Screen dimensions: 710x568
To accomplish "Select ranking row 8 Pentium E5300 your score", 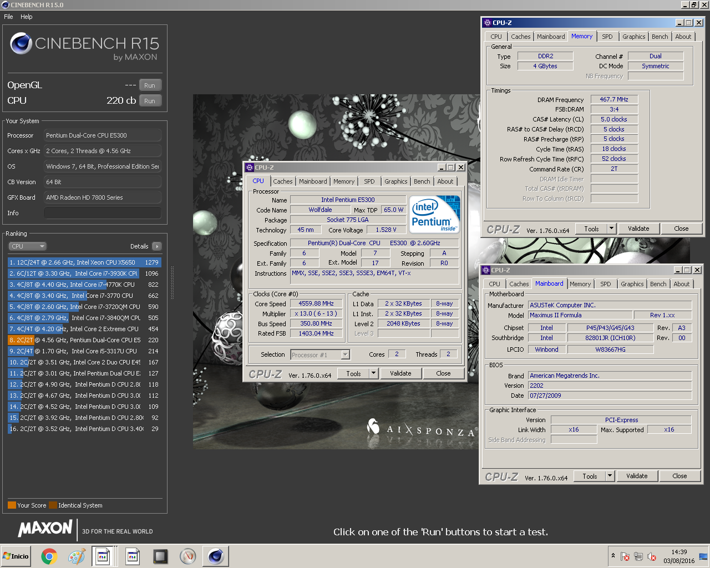I will coord(84,340).
